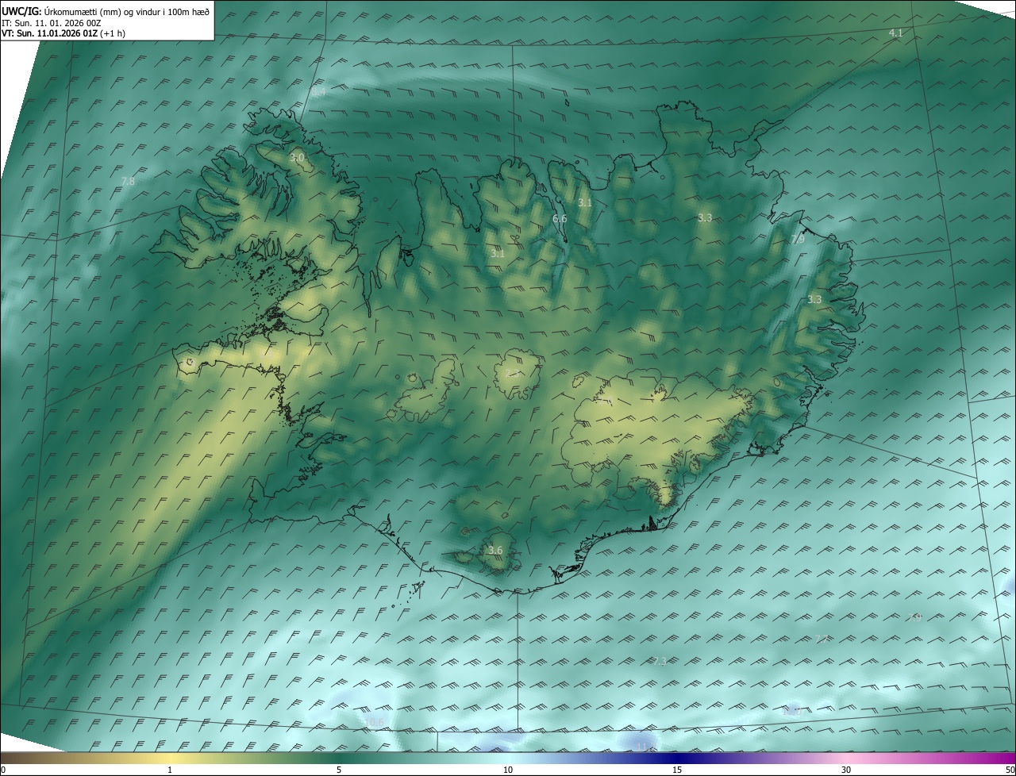Click the 7.3 value label on the map
This screenshot has width=1016, height=776.
pos(659,661)
